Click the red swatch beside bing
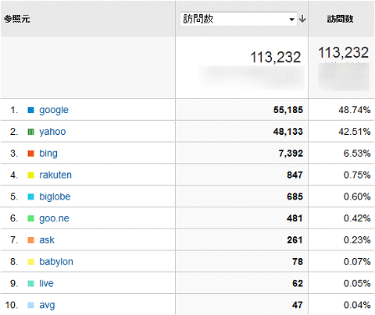 30,154
